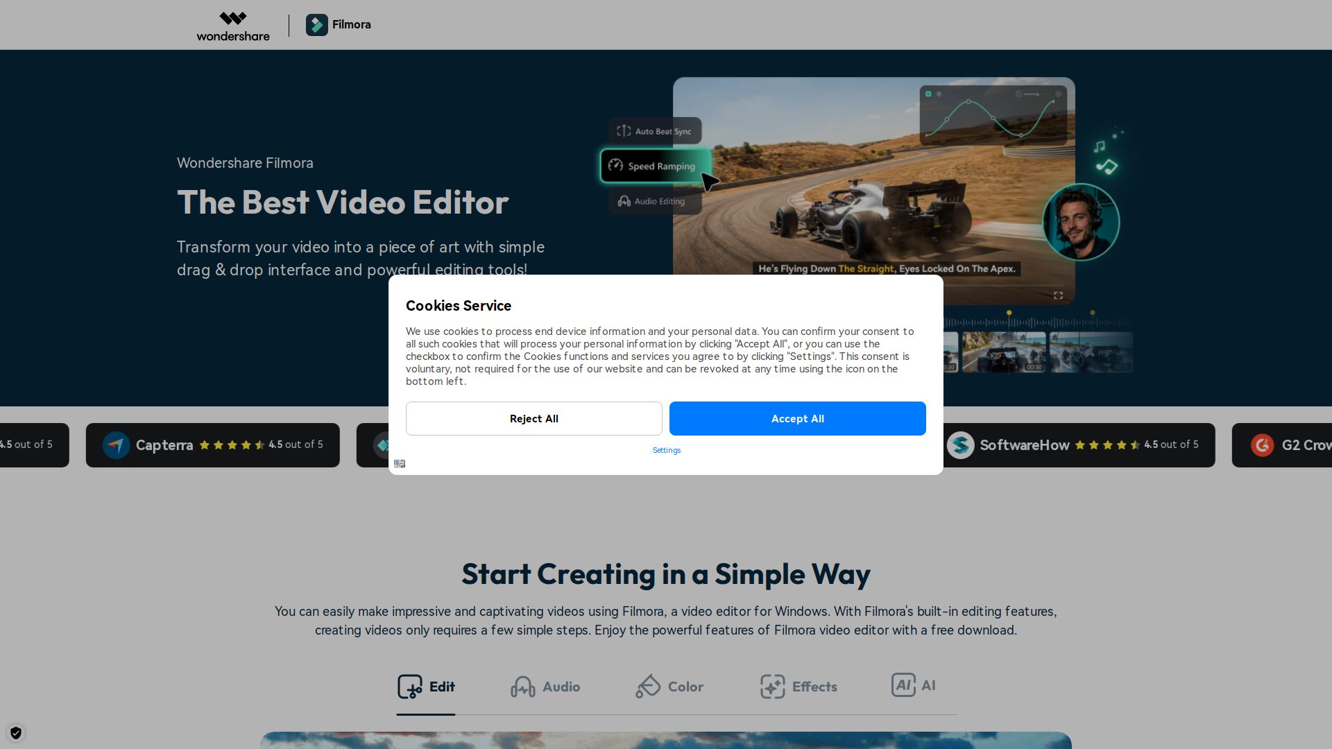Click the faded clip thumbnail under the second marker
This screenshot has height=749, width=1332.
click(x=1091, y=352)
